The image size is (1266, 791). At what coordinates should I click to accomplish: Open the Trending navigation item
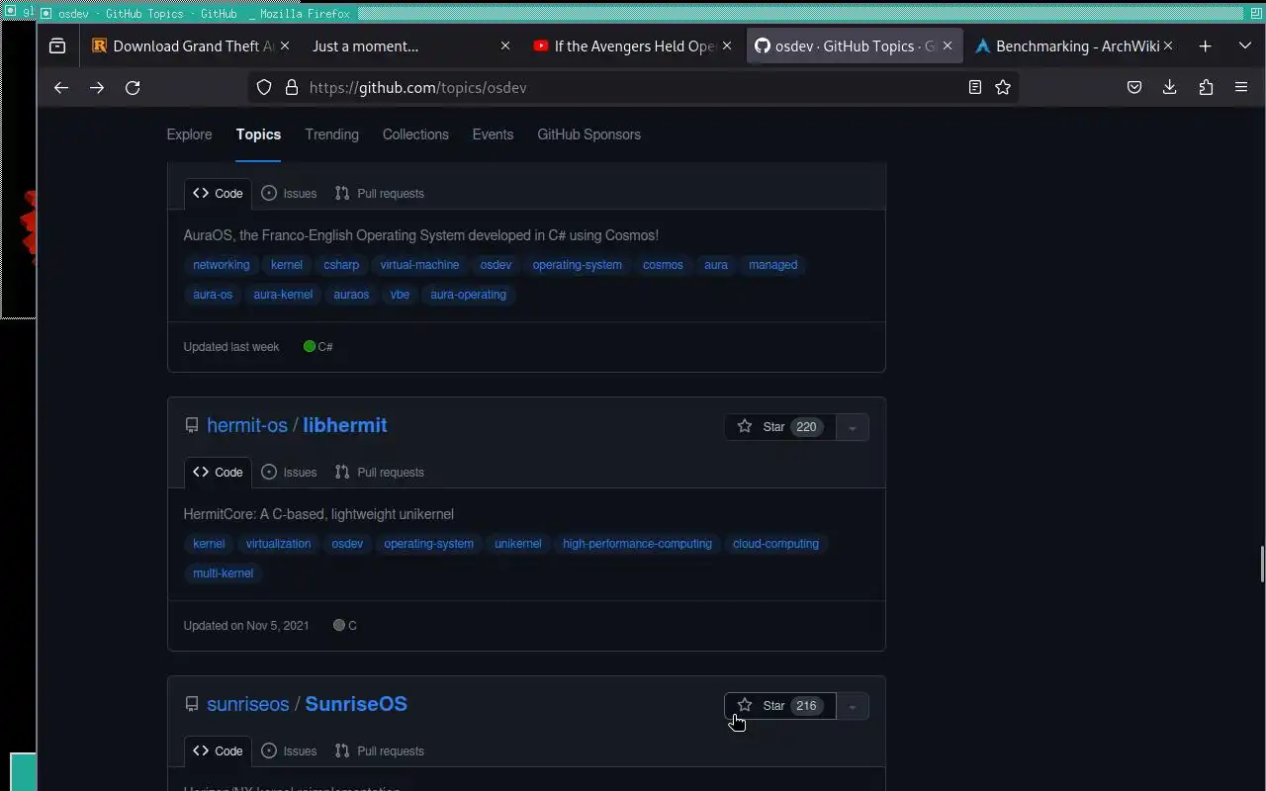[x=331, y=134]
